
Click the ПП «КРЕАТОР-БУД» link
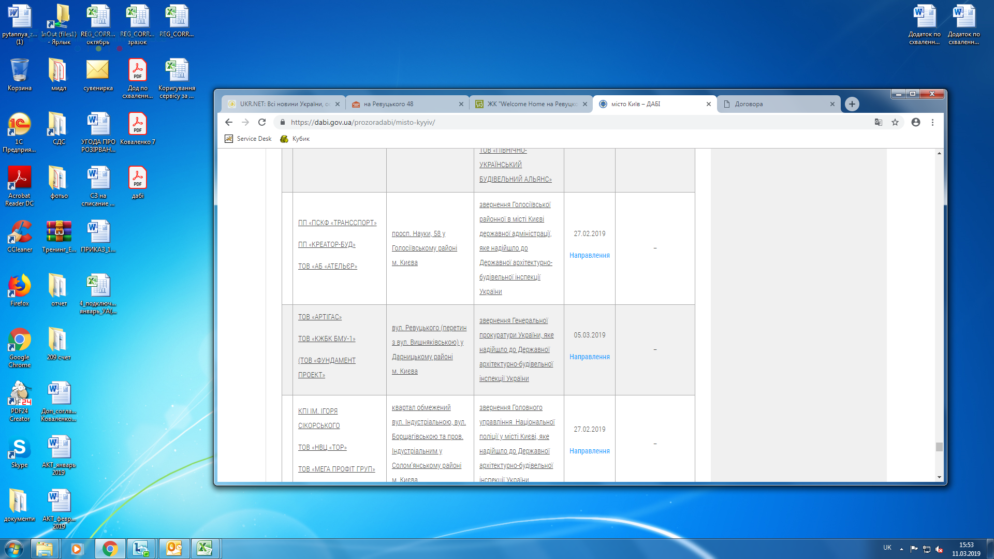click(x=327, y=244)
